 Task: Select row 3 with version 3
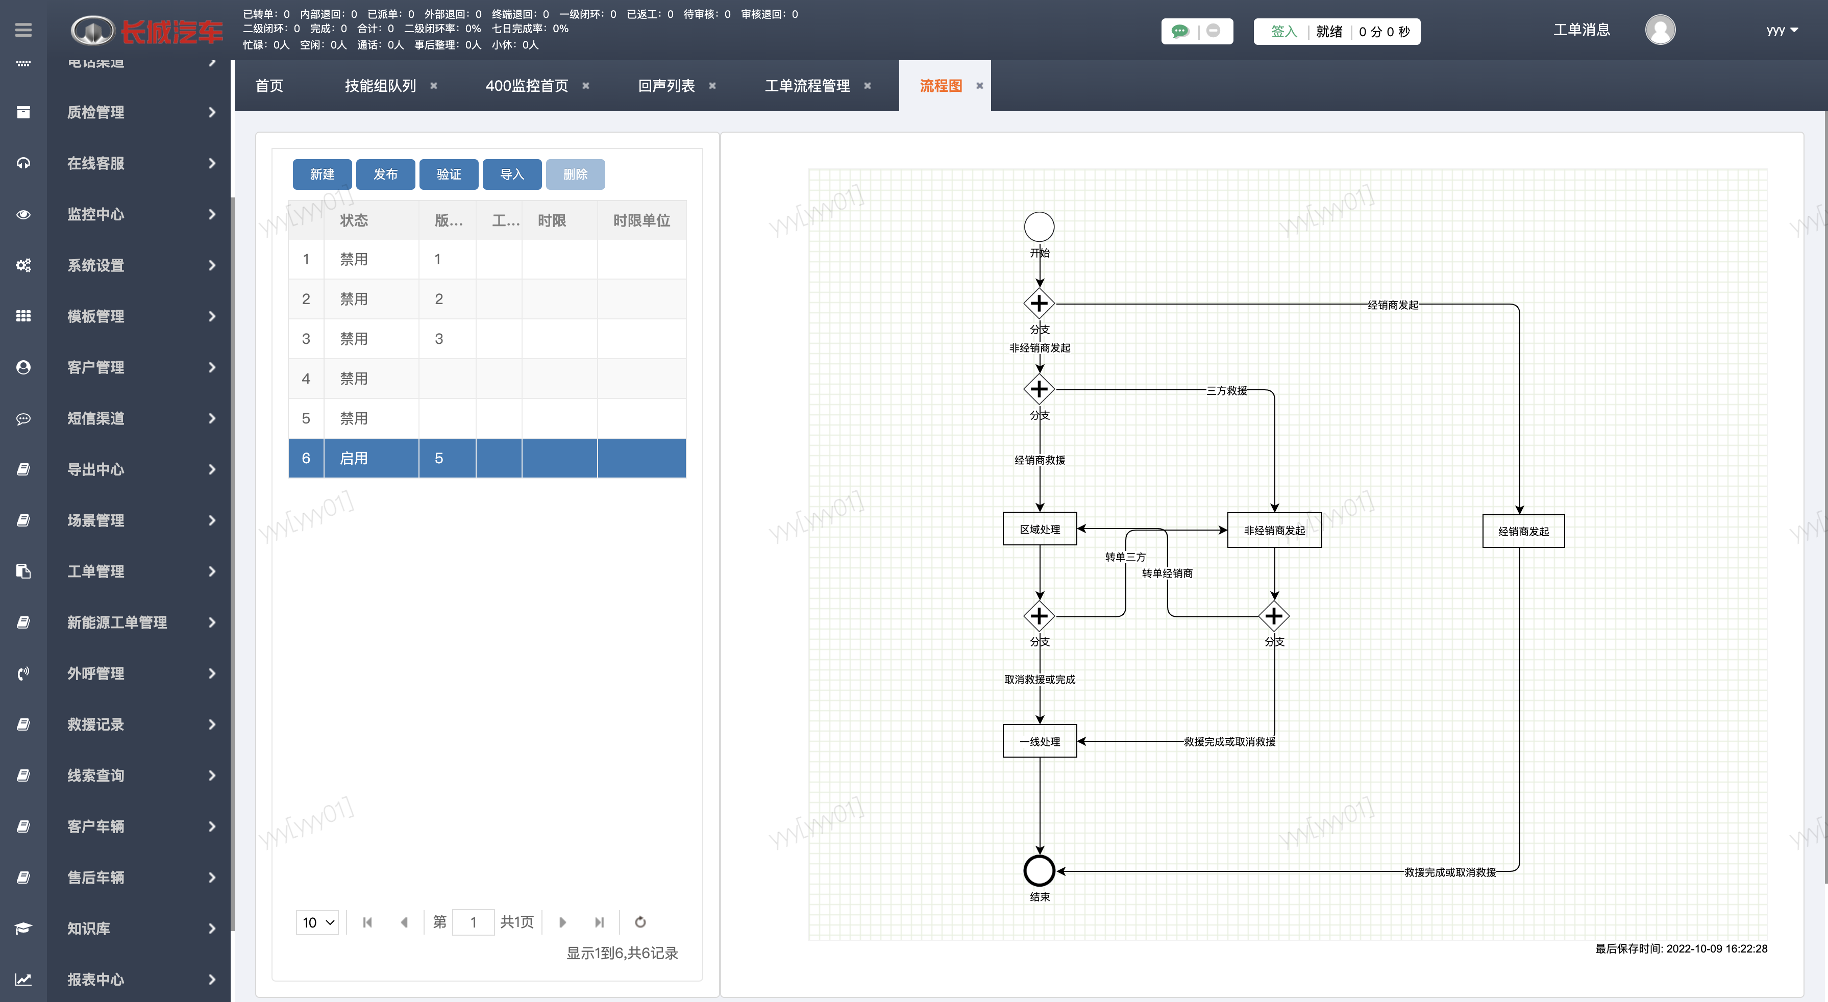pyautogui.click(x=487, y=339)
